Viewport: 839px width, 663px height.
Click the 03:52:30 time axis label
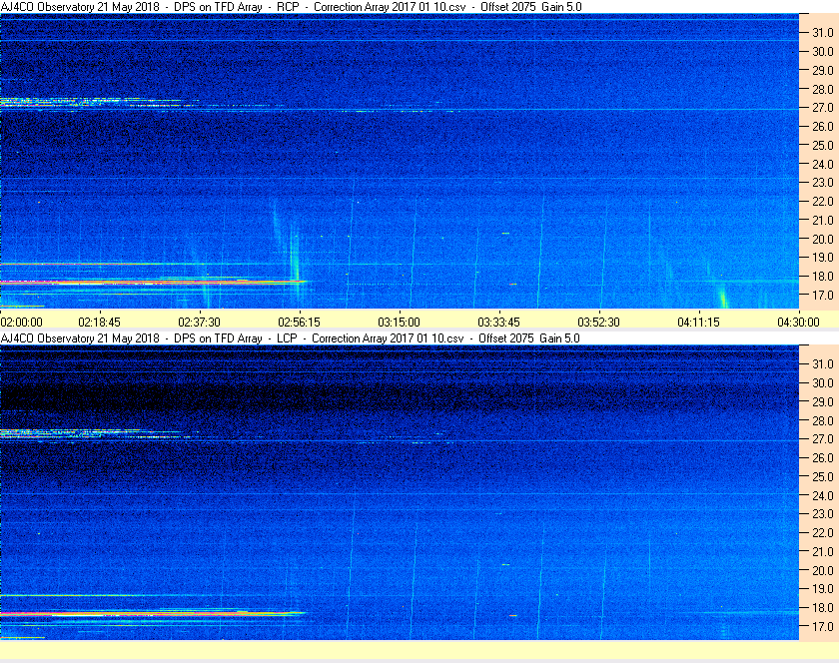click(x=598, y=323)
